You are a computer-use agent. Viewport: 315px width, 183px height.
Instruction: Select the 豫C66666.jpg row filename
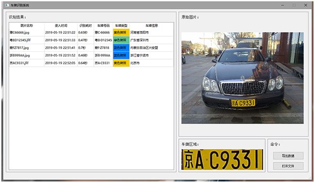(19, 32)
